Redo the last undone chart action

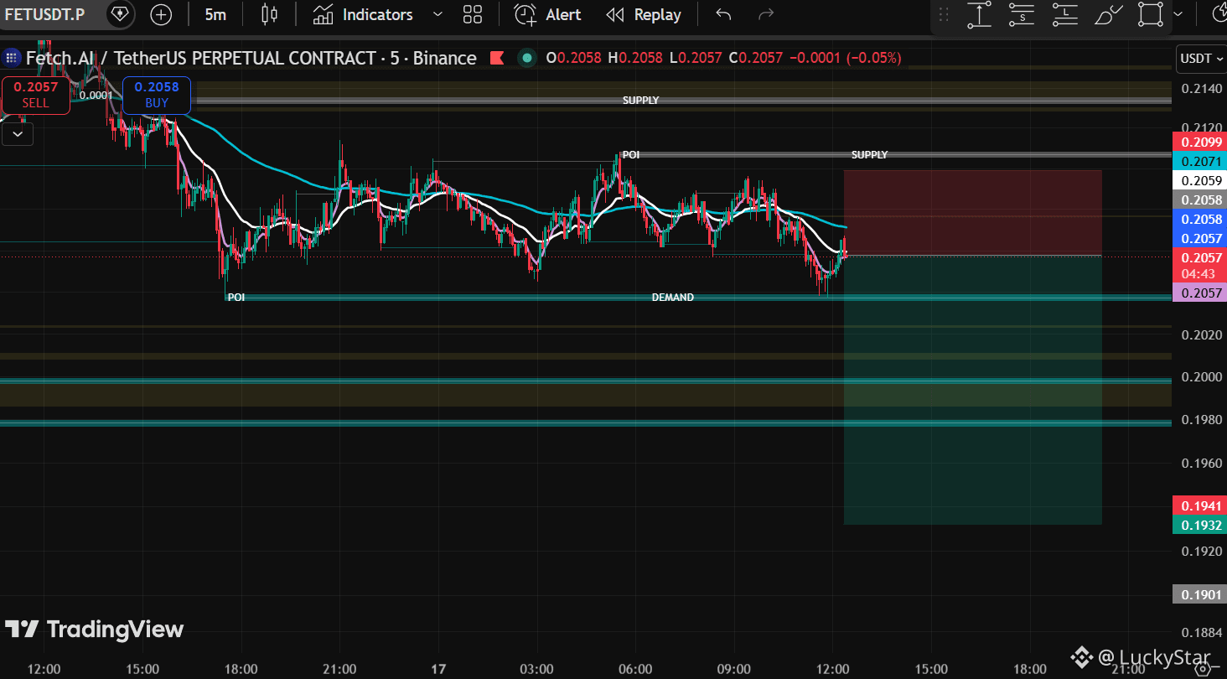click(x=765, y=14)
